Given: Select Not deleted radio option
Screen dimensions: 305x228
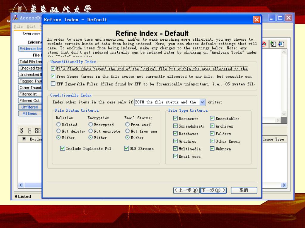Looking at the screenshot, I should 58,131.
